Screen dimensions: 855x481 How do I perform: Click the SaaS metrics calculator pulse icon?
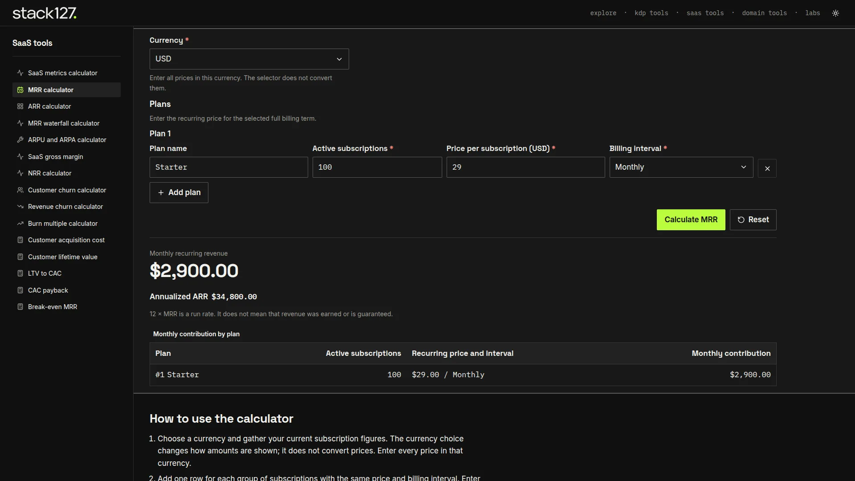tap(20, 73)
